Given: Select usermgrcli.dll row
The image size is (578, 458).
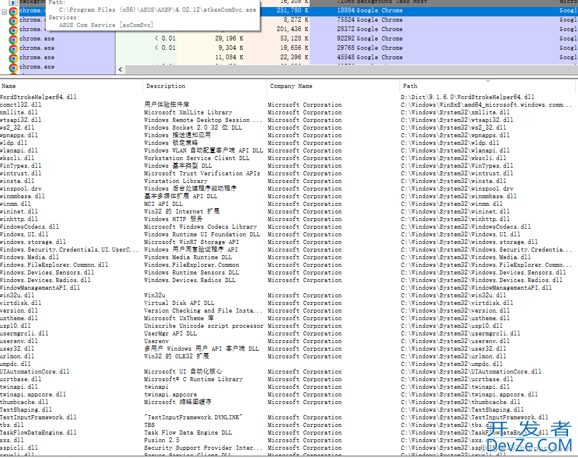Looking at the screenshot, I should point(289,333).
